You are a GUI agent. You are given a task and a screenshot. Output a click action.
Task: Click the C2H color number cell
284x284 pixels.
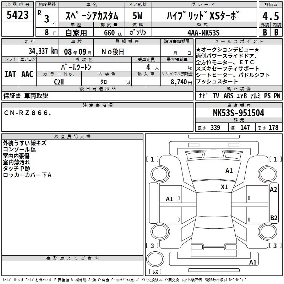(x=59, y=82)
